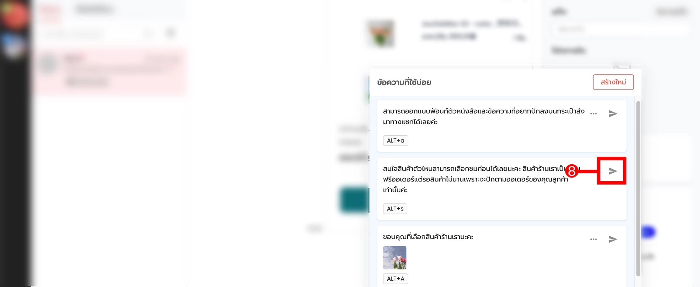Select the font design quick reply text
The image size is (700, 287).
(484, 116)
